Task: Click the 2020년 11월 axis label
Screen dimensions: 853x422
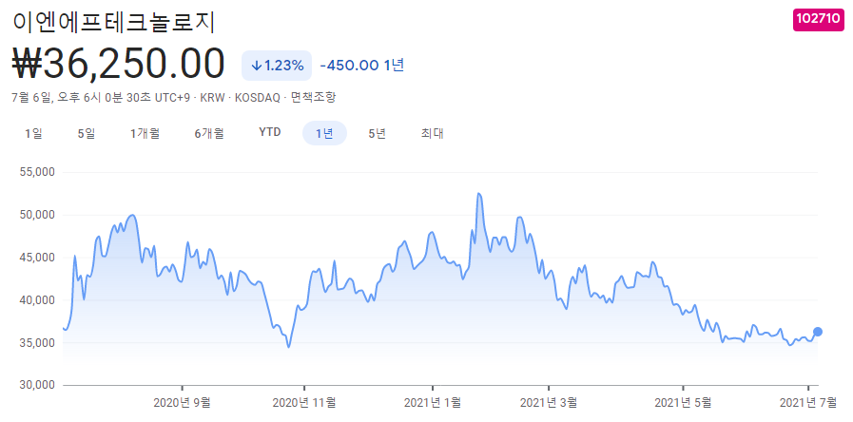Action: pyautogui.click(x=304, y=402)
